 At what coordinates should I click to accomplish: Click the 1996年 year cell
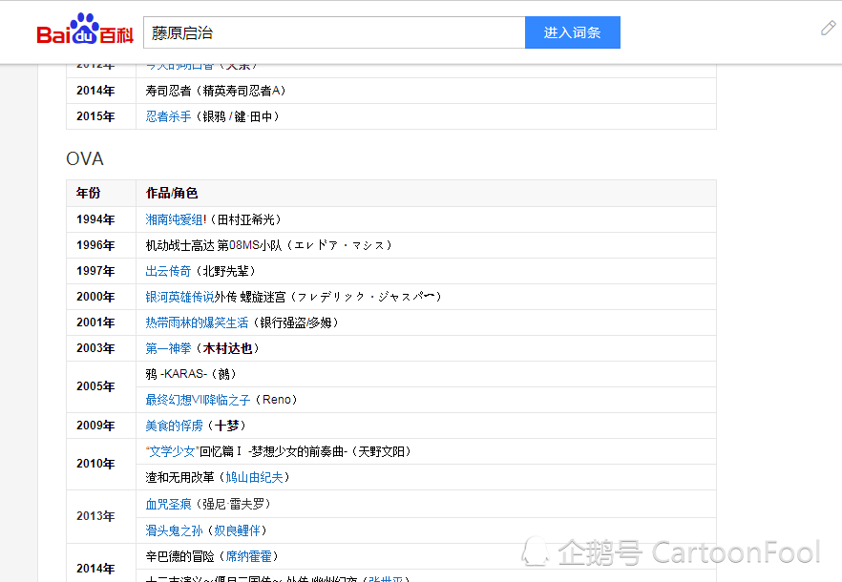click(101, 245)
